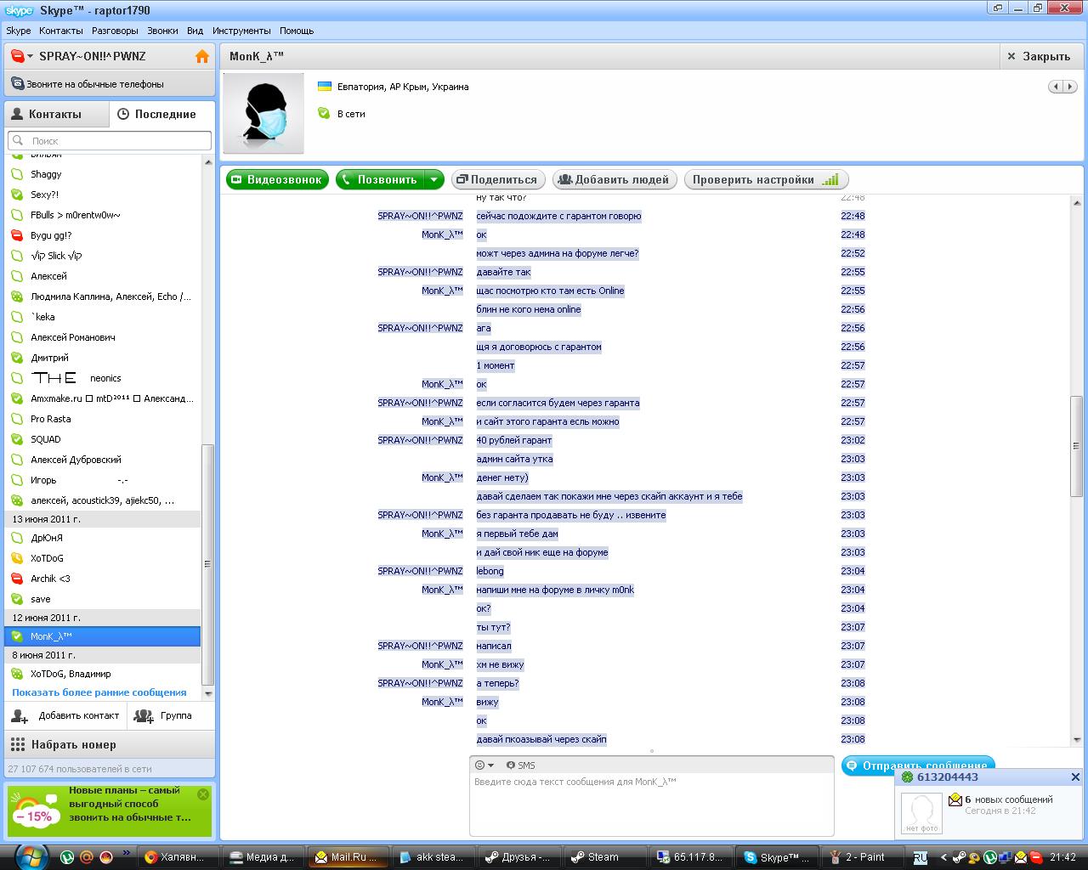1088x870 pixels.
Task: Start a Видеозвонок video call
Action: pos(277,179)
